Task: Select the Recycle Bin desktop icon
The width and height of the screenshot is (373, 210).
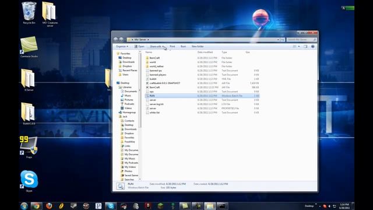Action: [29, 13]
